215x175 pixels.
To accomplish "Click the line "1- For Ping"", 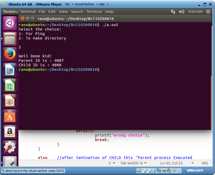I will 32,34.
